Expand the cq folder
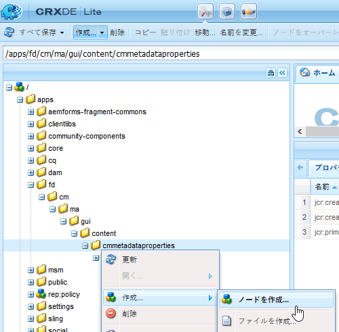The width and height of the screenshot is (339, 332). [x=31, y=160]
